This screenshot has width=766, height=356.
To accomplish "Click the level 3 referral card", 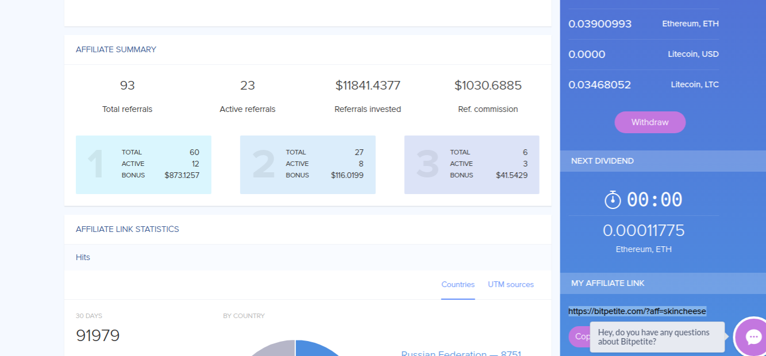I will click(x=472, y=165).
